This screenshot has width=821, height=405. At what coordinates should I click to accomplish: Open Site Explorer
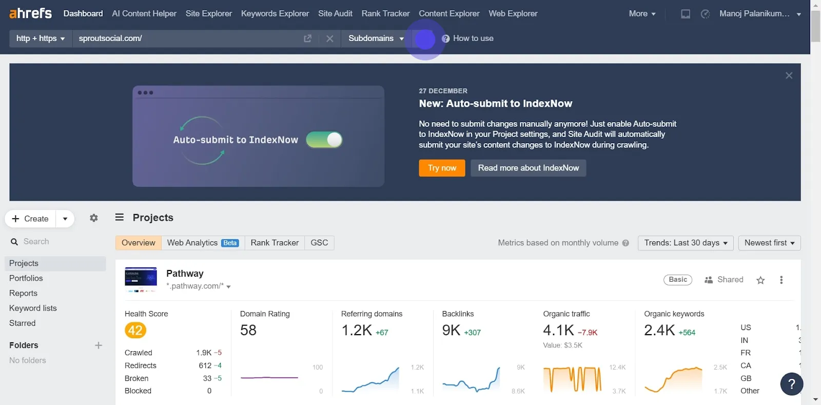pyautogui.click(x=209, y=14)
